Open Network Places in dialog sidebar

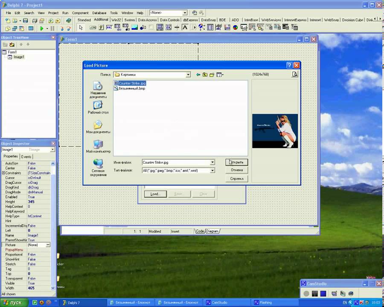(x=98, y=168)
